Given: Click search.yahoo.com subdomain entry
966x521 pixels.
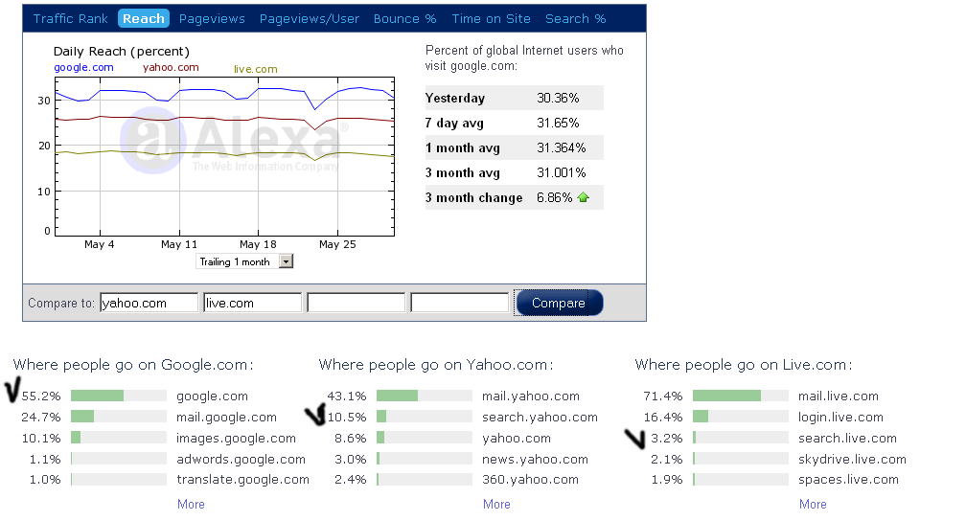Looking at the screenshot, I should [x=540, y=417].
